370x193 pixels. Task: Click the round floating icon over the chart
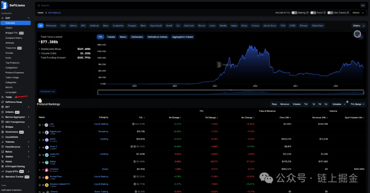click(357, 34)
